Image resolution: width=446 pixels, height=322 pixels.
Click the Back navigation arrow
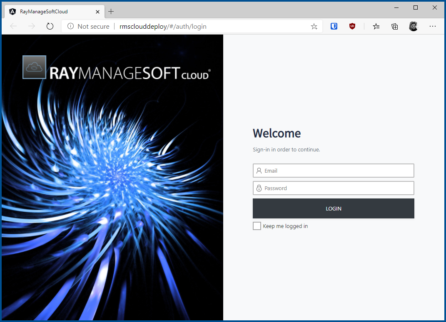click(x=13, y=26)
